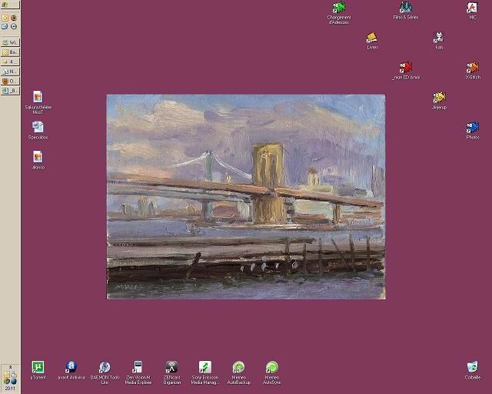The width and height of the screenshot is (492, 394).
Task: Click the system tray clock 20:11
Action: click(x=10, y=389)
